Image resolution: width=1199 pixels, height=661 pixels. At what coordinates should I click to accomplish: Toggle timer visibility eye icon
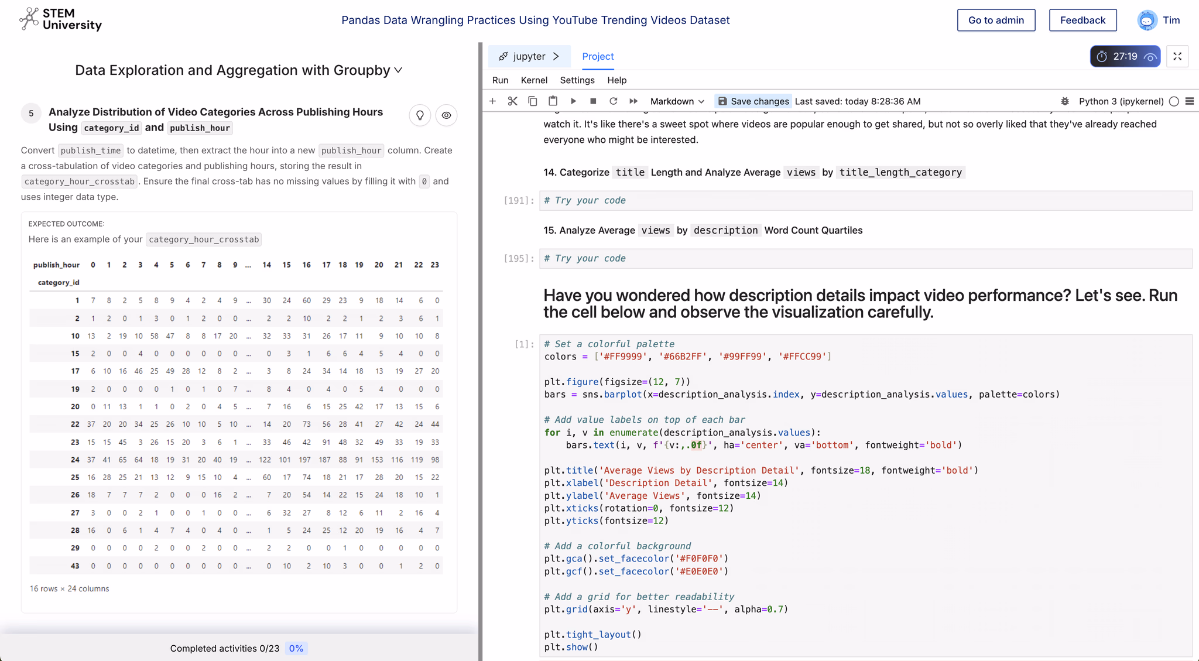tap(1150, 57)
